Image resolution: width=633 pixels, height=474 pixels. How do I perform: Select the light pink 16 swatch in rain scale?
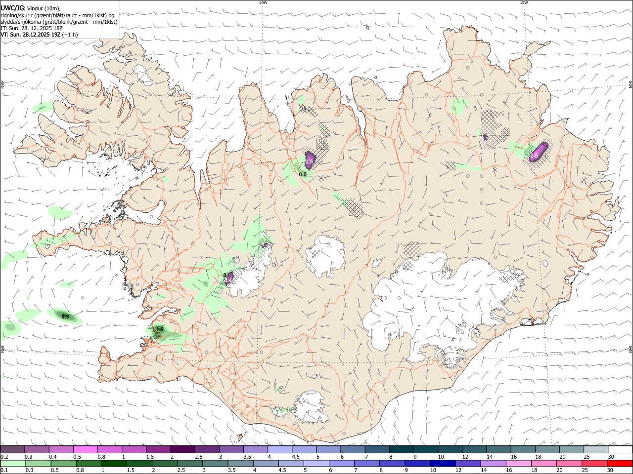(518, 464)
